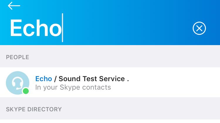Clear the Echo search text

[x=199, y=28]
